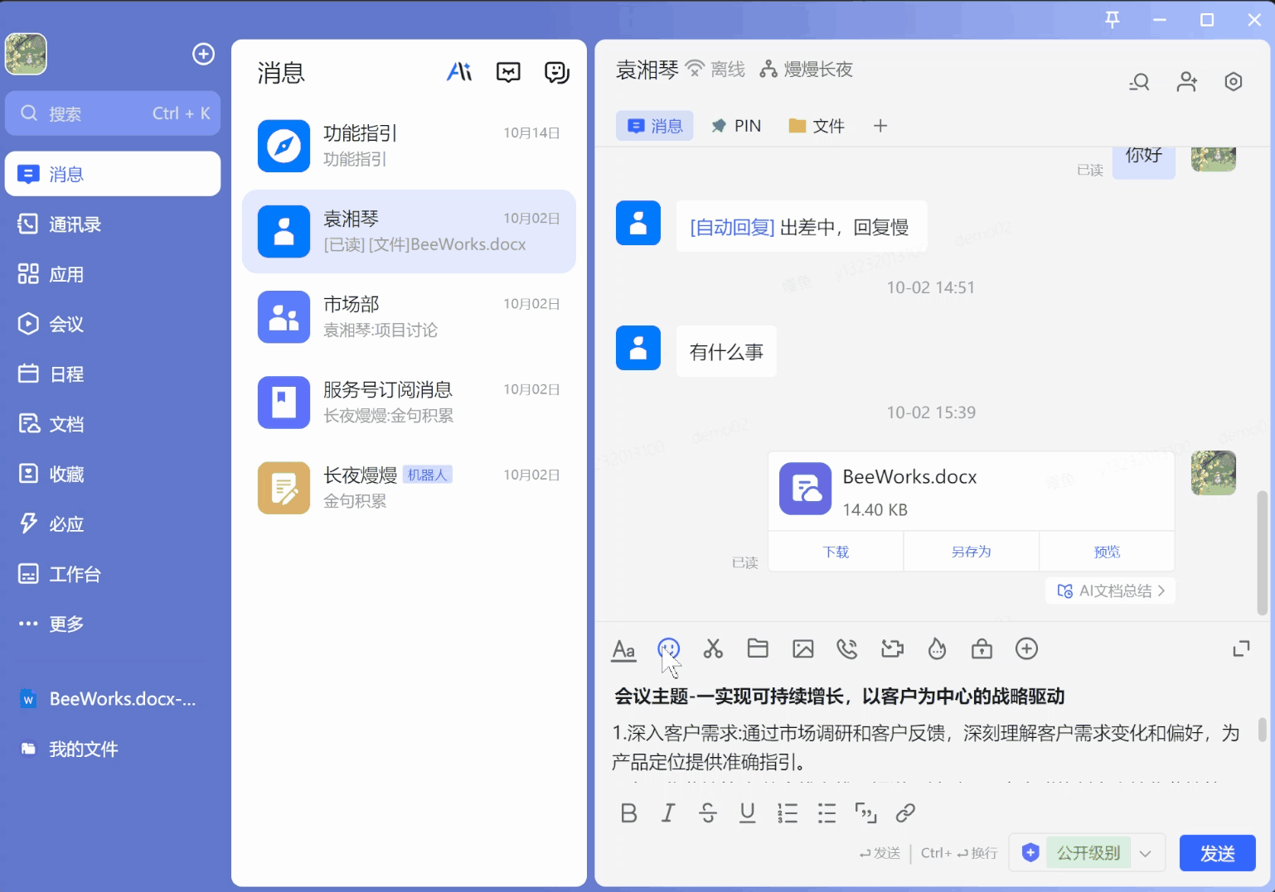Apply strikethrough formatting

pyautogui.click(x=708, y=813)
